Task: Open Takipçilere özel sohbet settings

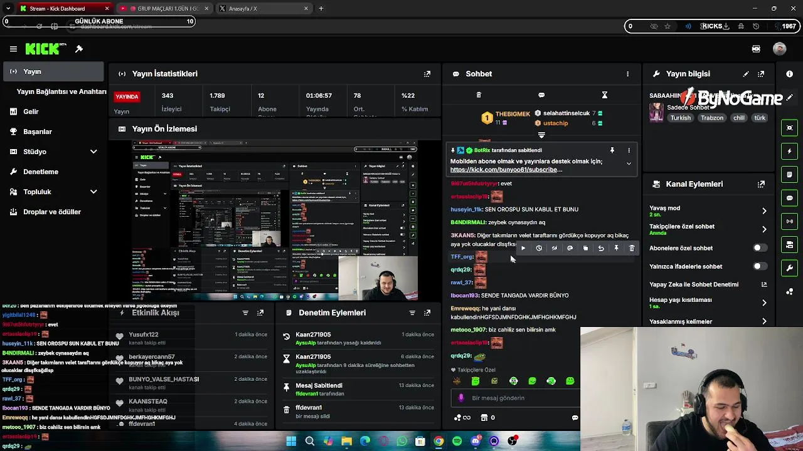Action: (708, 229)
